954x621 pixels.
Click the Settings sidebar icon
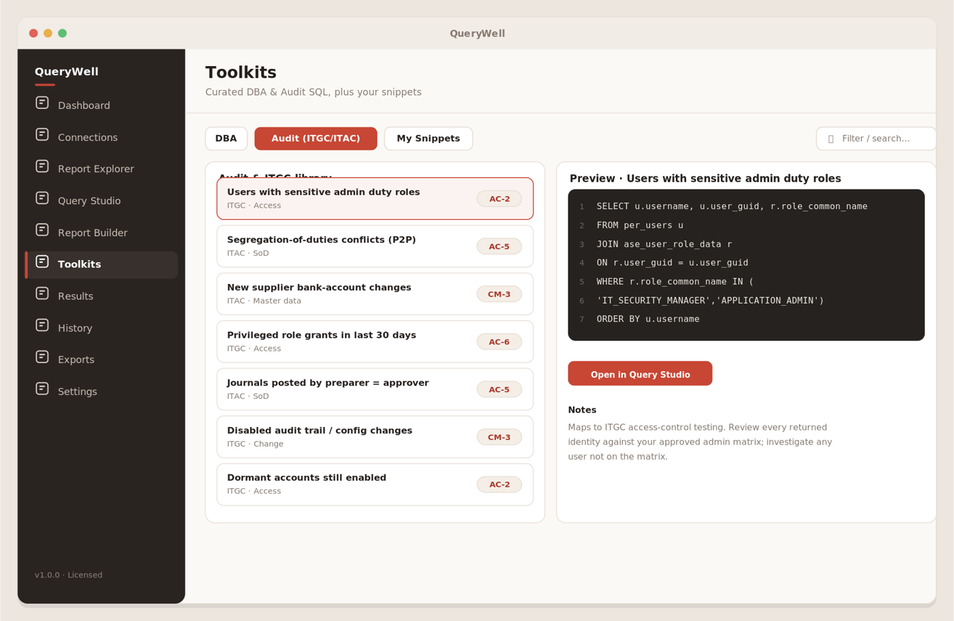pyautogui.click(x=42, y=389)
